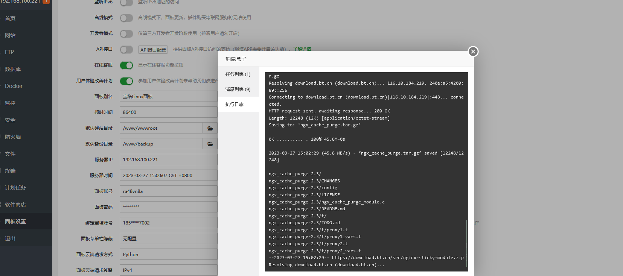Open the 了解详情 link
623x276 pixels.
(x=302, y=49)
